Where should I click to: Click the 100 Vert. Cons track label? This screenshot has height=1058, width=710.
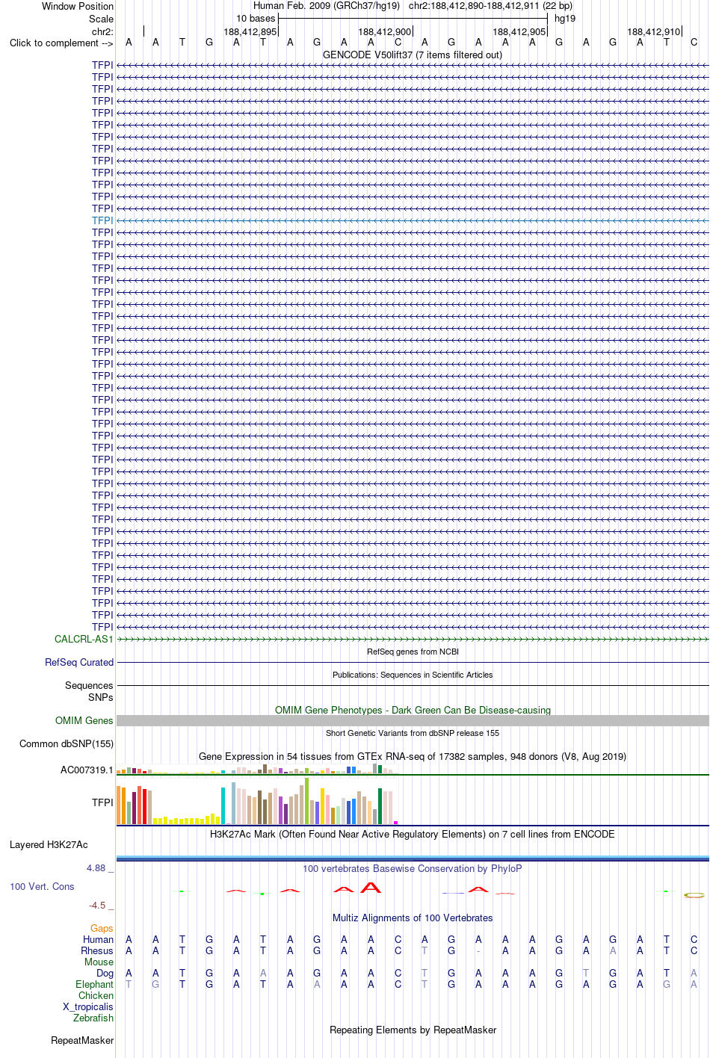[x=42, y=886]
